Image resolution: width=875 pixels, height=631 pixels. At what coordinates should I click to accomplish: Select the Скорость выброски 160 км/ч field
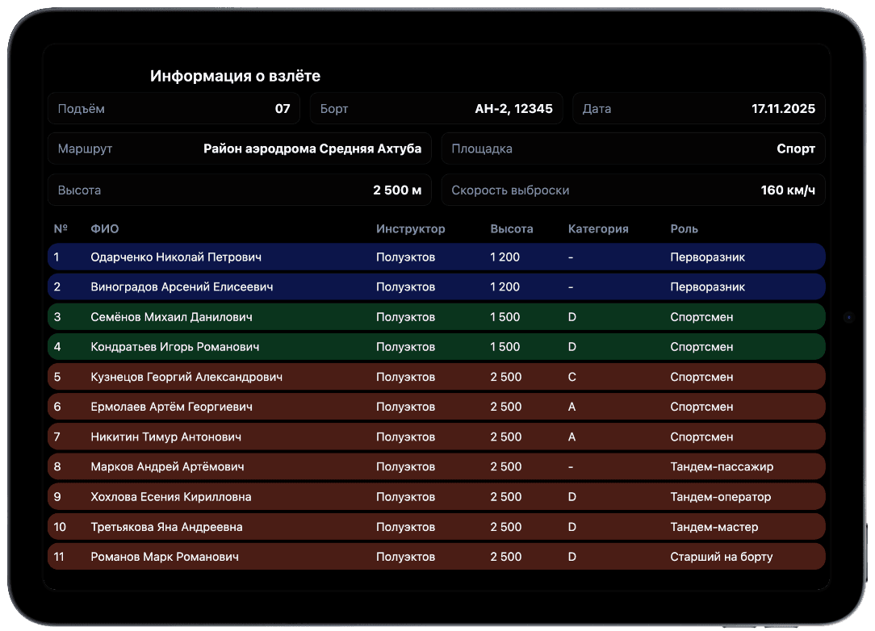(633, 190)
